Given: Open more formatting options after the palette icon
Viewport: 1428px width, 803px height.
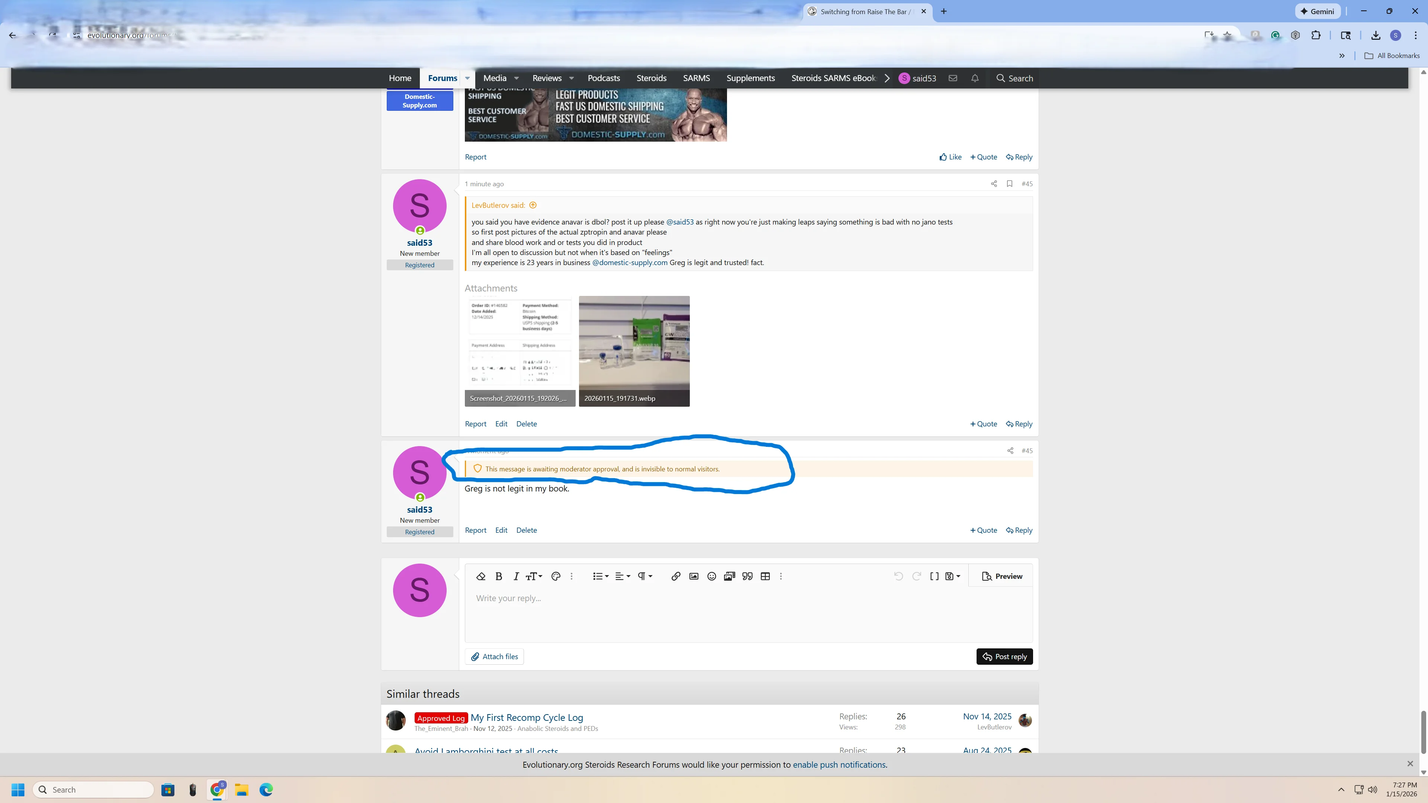Looking at the screenshot, I should pos(572,576).
